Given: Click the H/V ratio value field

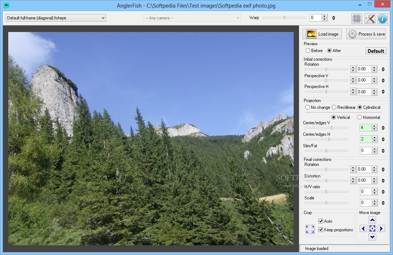Looking at the screenshot, I should pos(365,191).
